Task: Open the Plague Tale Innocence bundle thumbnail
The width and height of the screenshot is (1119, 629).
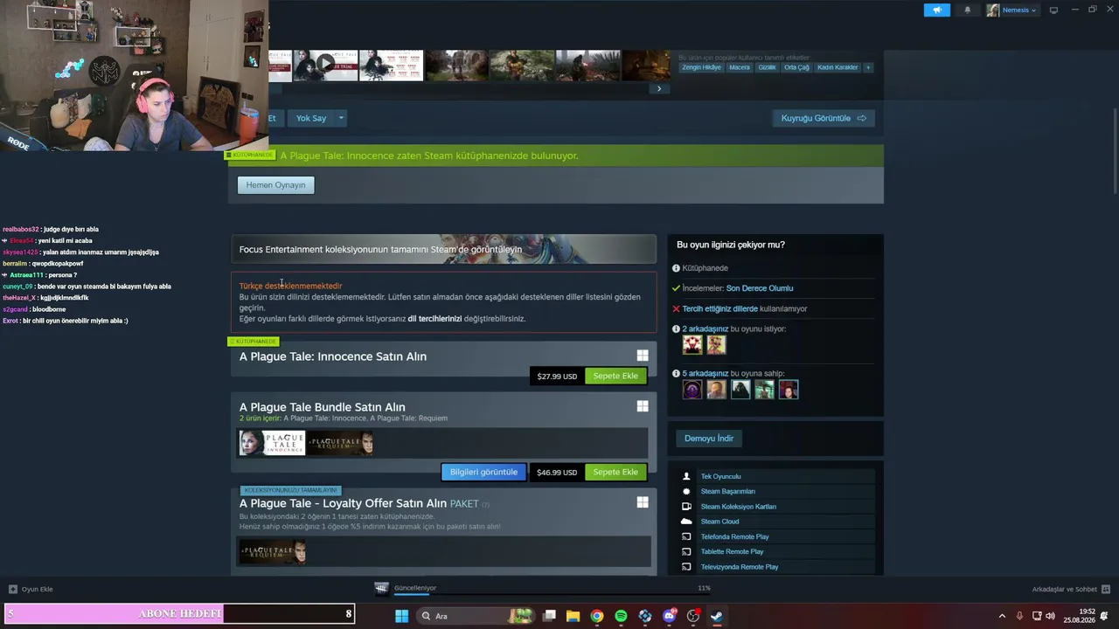Action: click(x=272, y=443)
